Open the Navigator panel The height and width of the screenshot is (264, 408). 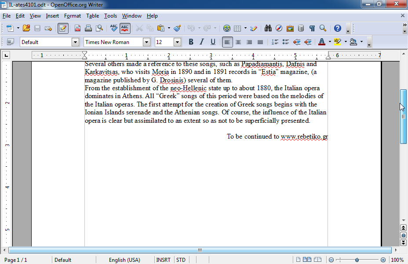(280, 28)
